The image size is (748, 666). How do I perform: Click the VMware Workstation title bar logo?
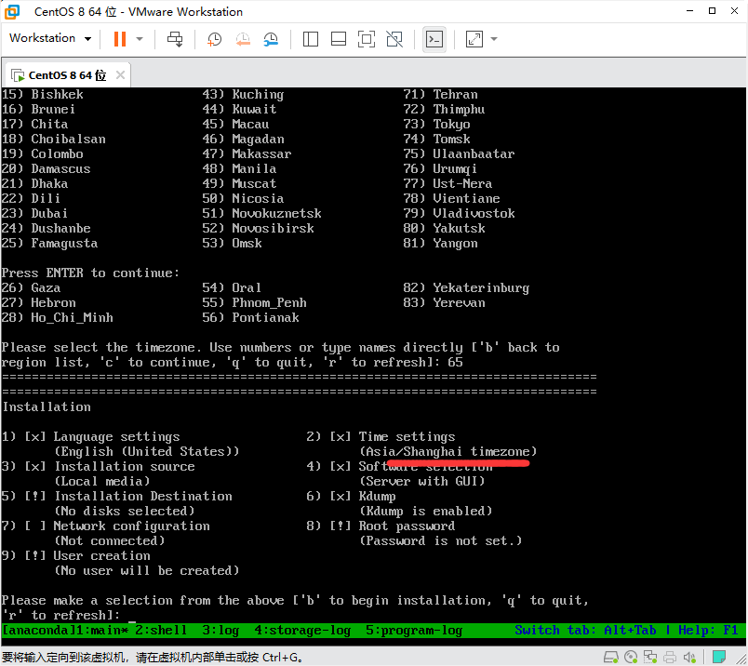tap(12, 12)
